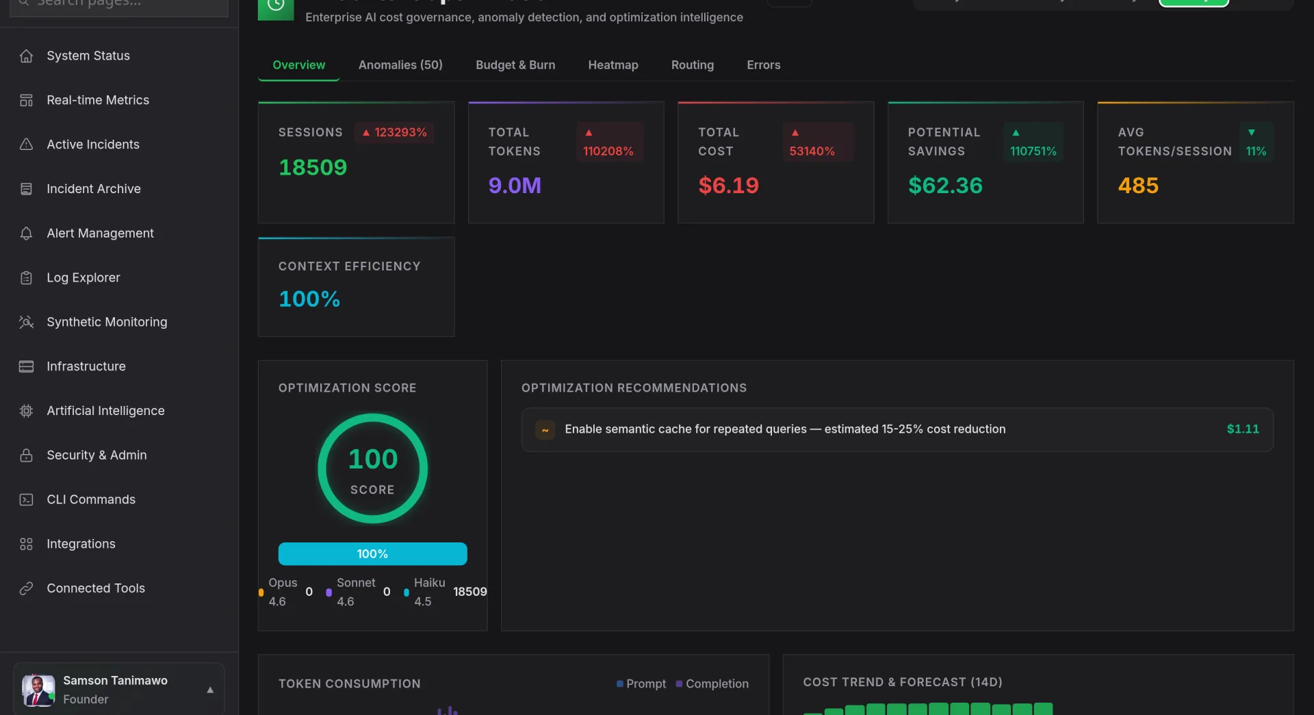1314x715 pixels.
Task: Click inside the Search pages field
Action: click(x=119, y=5)
